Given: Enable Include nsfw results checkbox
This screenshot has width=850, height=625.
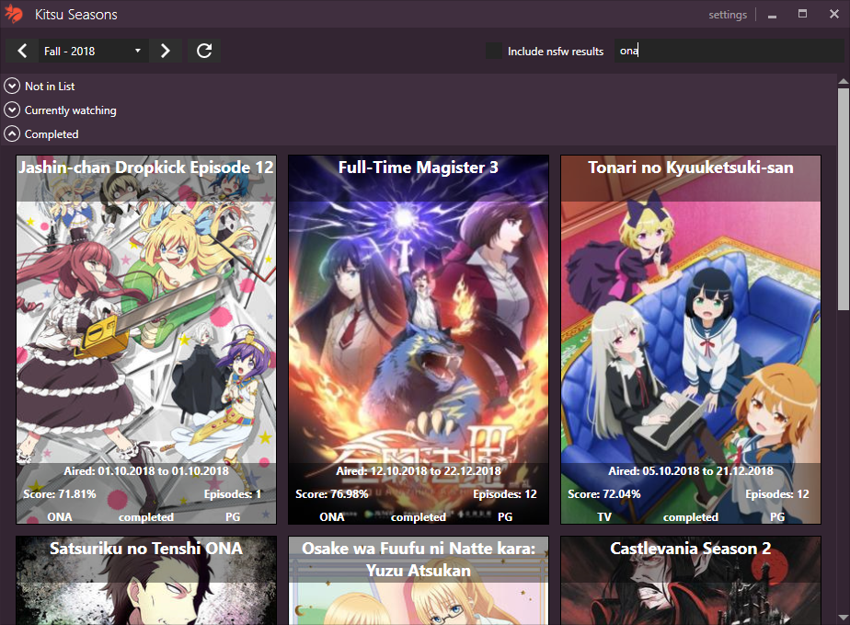Looking at the screenshot, I should point(494,51).
